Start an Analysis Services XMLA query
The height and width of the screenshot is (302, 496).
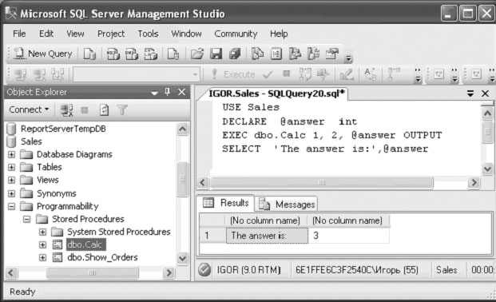151,54
